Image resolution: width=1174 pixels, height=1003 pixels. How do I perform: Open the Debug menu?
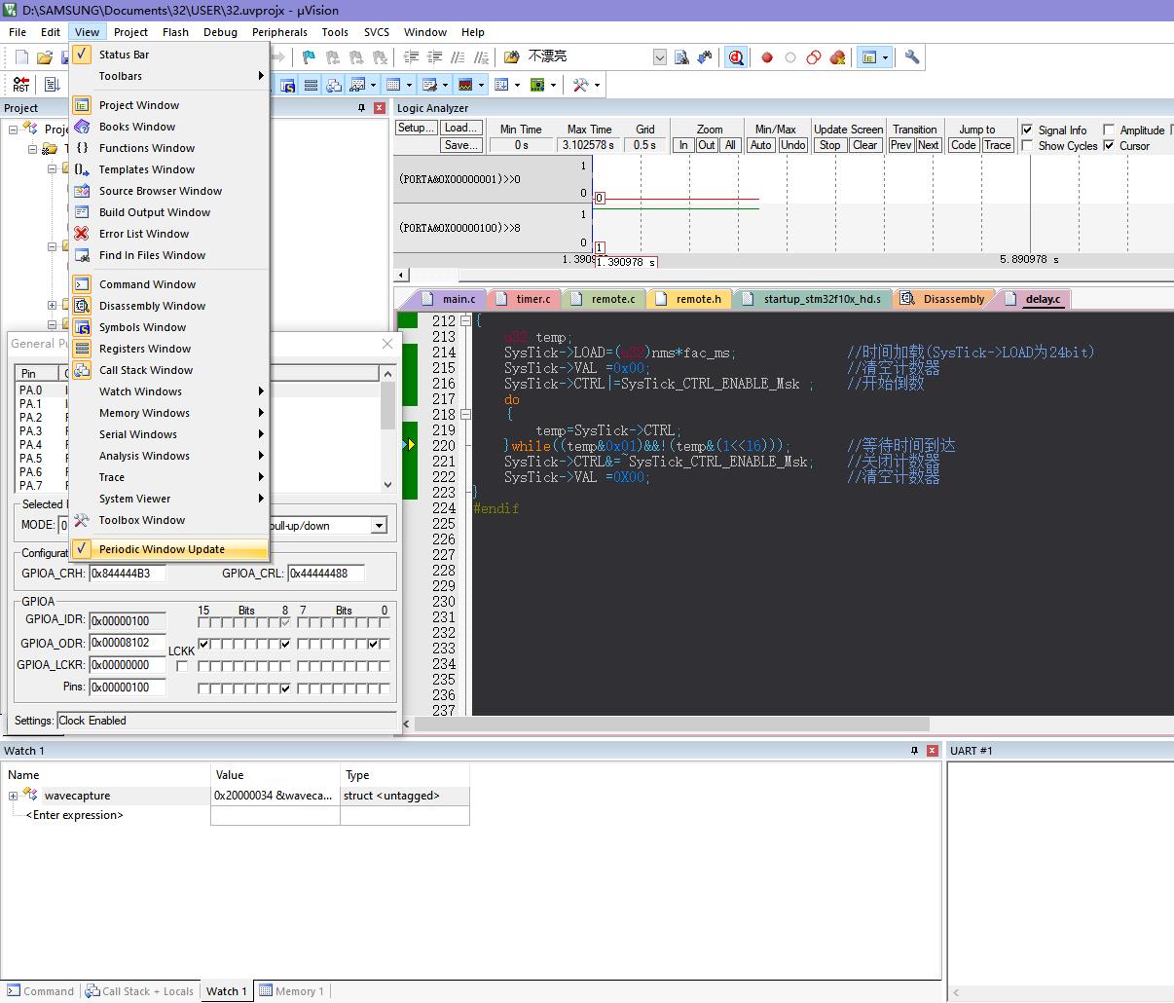click(220, 31)
